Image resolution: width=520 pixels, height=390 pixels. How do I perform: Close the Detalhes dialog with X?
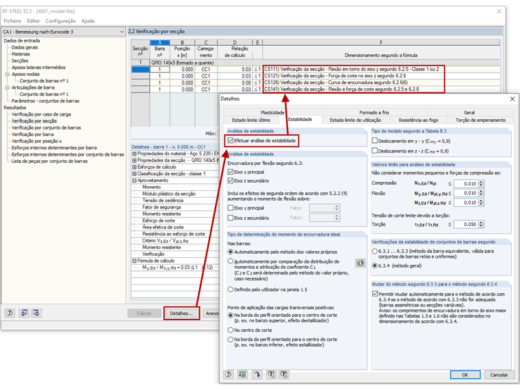pos(512,99)
